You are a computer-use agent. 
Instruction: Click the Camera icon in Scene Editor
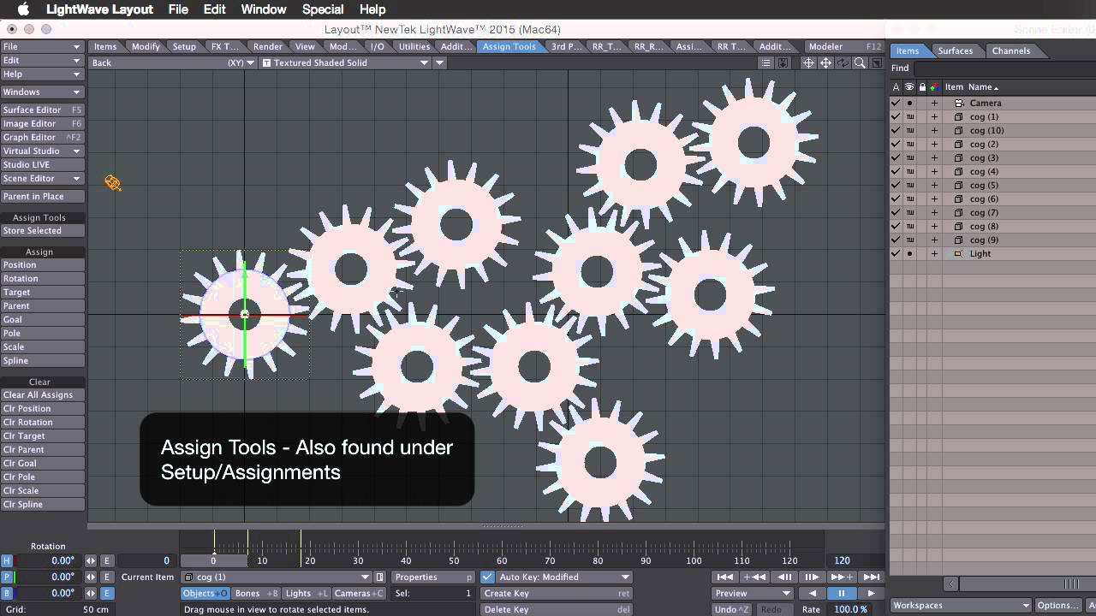pyautogui.click(x=959, y=103)
